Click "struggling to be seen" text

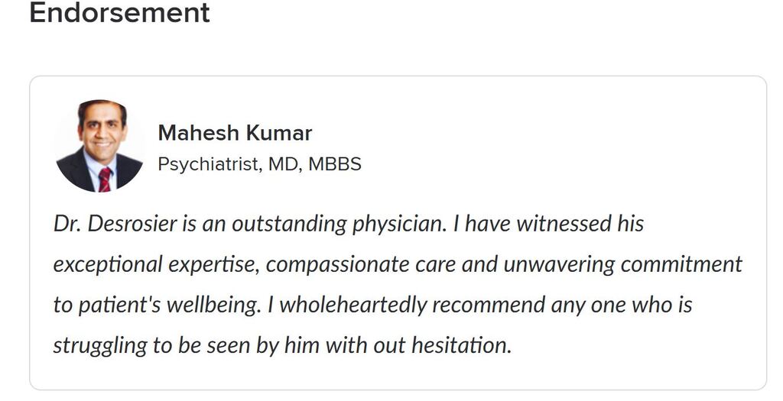coord(138,344)
